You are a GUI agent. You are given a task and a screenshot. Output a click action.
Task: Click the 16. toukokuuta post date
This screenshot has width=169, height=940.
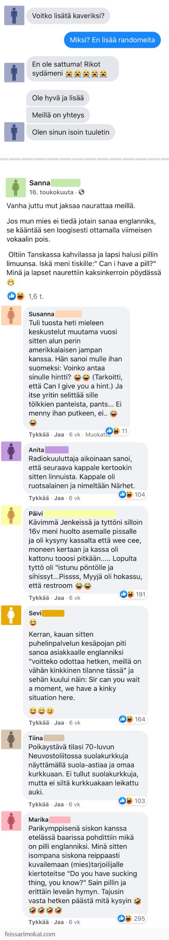pos(51,192)
